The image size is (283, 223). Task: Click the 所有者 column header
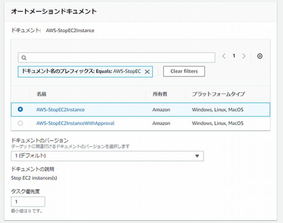(160, 94)
